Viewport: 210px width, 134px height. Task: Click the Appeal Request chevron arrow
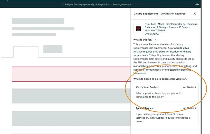196,108
